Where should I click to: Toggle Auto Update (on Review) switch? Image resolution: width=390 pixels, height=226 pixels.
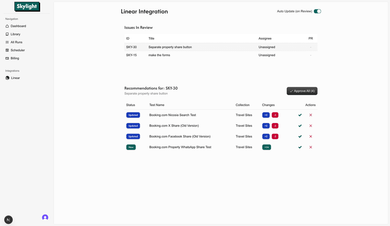coord(317,11)
